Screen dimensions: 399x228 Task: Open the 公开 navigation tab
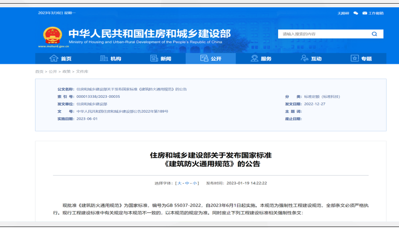click(x=210, y=59)
